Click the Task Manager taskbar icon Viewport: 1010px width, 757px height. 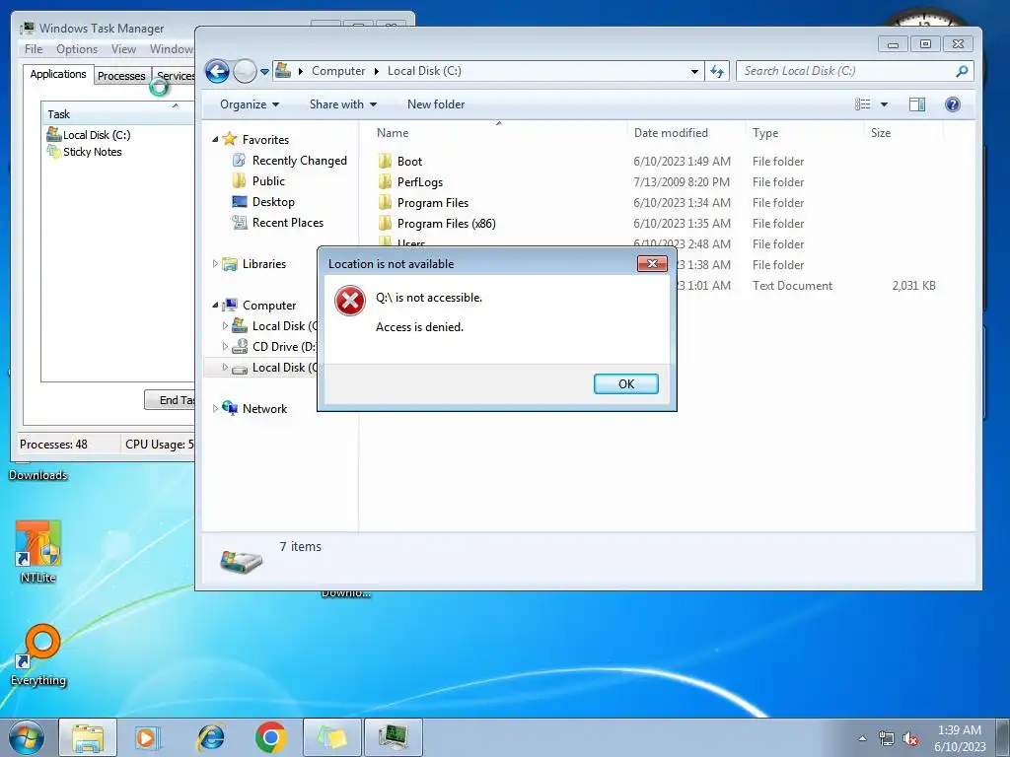[393, 737]
